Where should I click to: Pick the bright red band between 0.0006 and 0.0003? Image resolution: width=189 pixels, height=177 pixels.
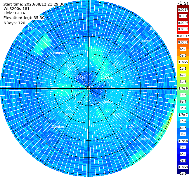pyautogui.click(x=183, y=26)
